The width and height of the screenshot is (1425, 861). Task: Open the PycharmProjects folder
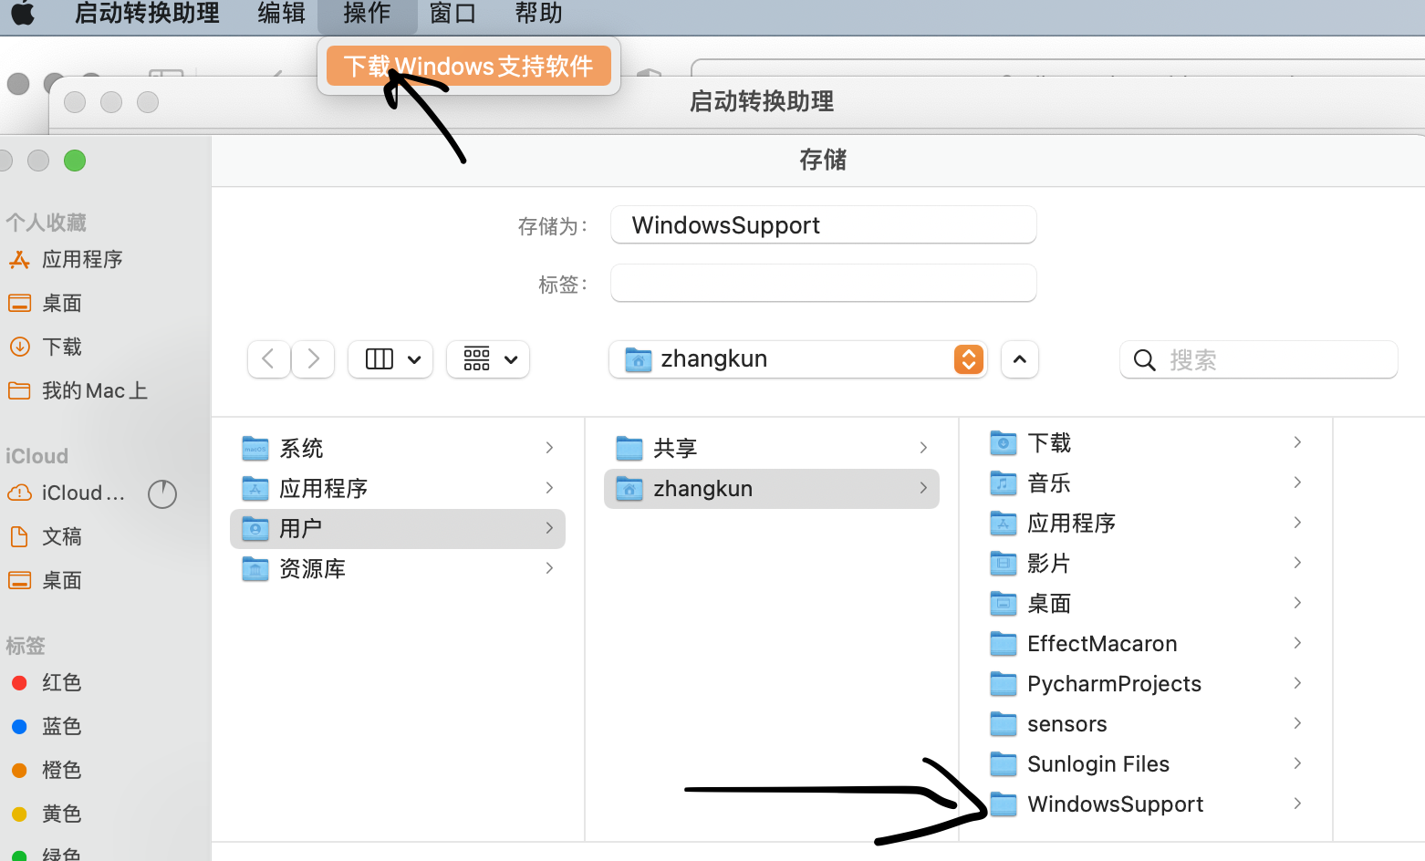point(1146,683)
